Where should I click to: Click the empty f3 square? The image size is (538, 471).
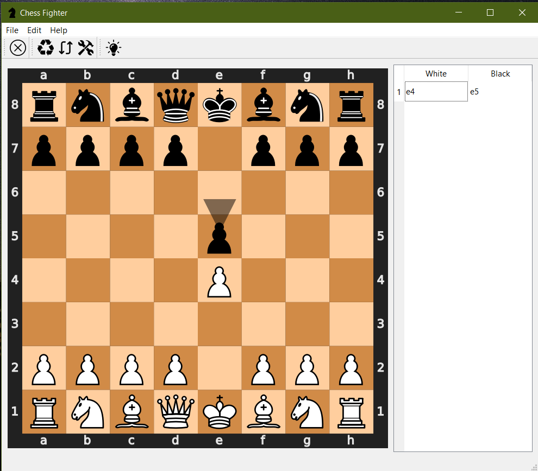click(264, 324)
